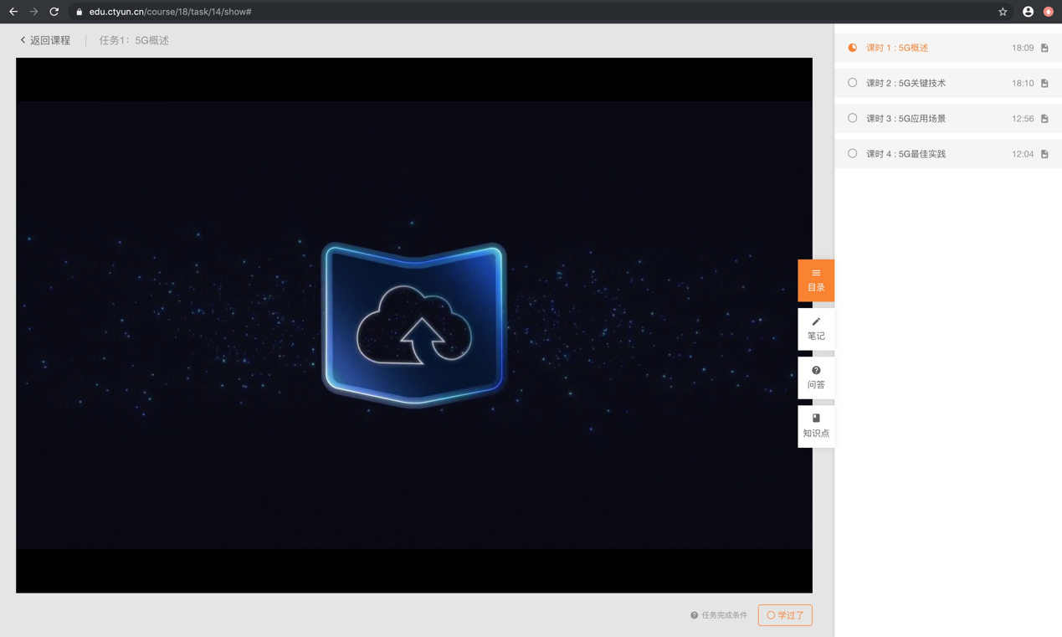
Task: Open the document icon for 课时 4
Action: click(1044, 154)
